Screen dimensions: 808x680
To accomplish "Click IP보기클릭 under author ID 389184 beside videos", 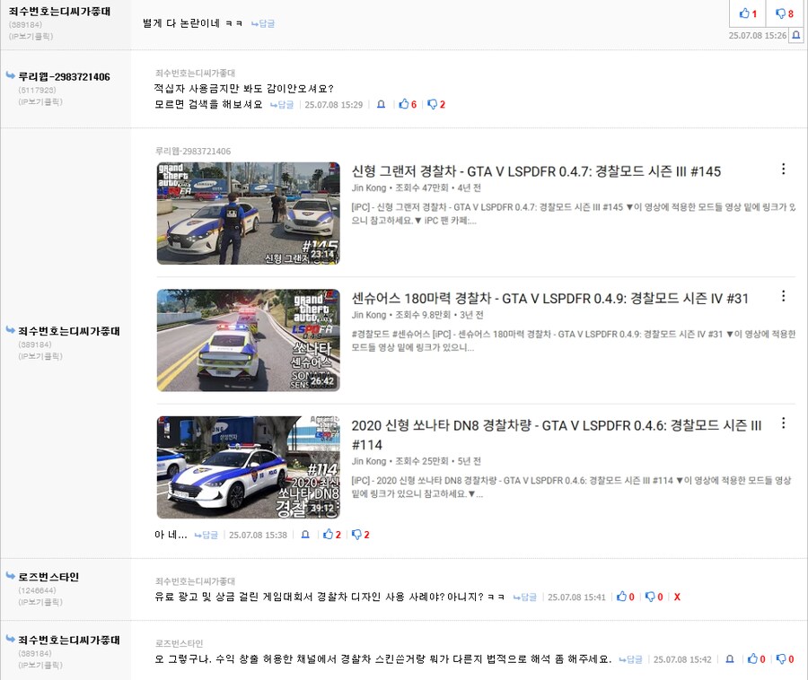I will pyautogui.click(x=40, y=356).
